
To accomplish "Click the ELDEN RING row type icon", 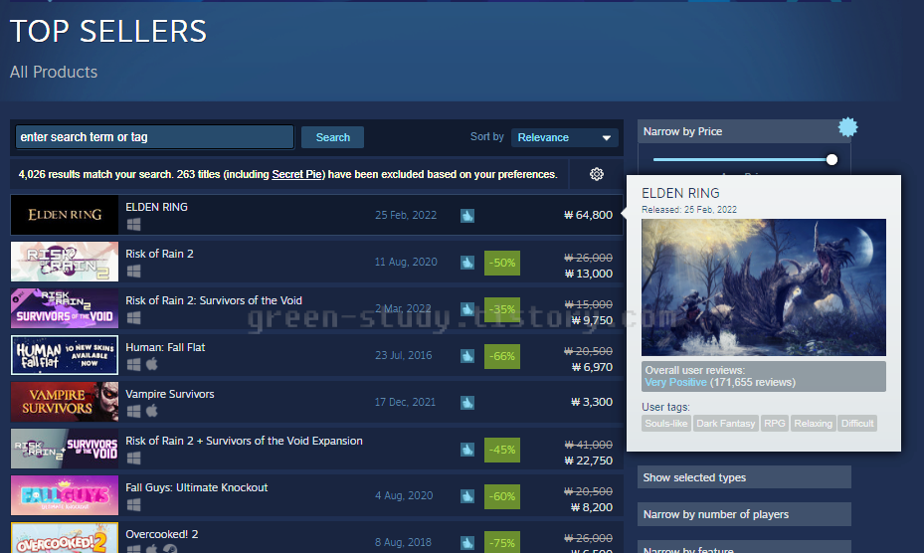I will coord(467,216).
